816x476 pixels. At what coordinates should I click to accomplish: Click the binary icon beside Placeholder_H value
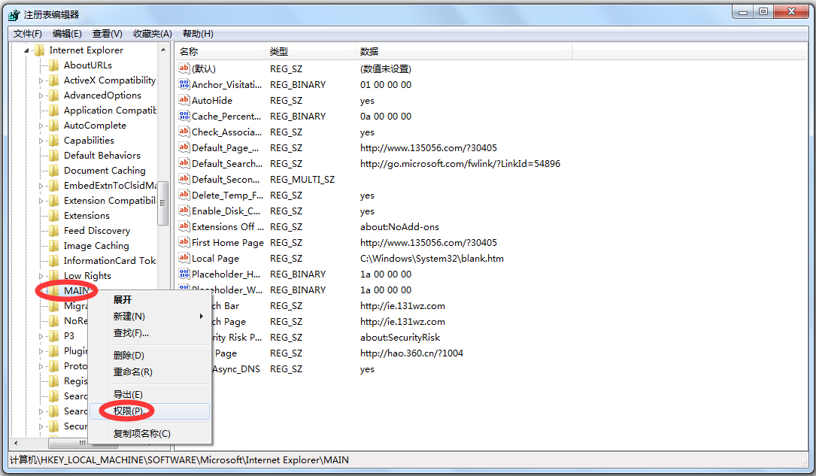[x=184, y=274]
